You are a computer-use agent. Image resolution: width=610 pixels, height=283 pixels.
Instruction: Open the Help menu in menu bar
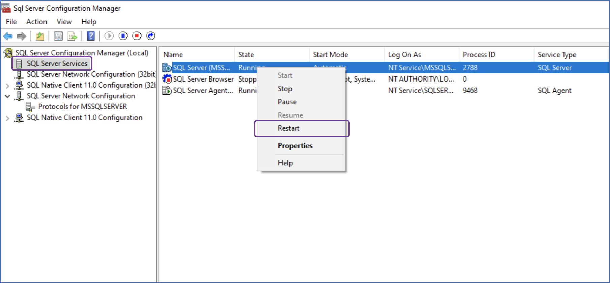[x=89, y=22]
